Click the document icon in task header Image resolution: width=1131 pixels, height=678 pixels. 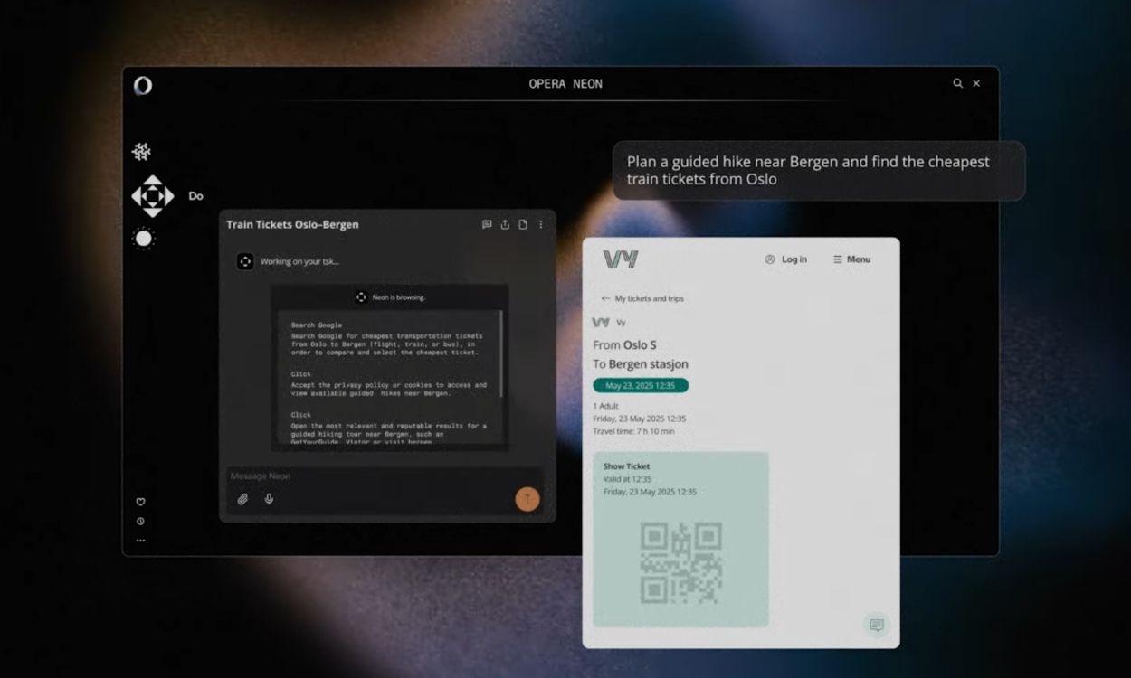click(x=523, y=225)
